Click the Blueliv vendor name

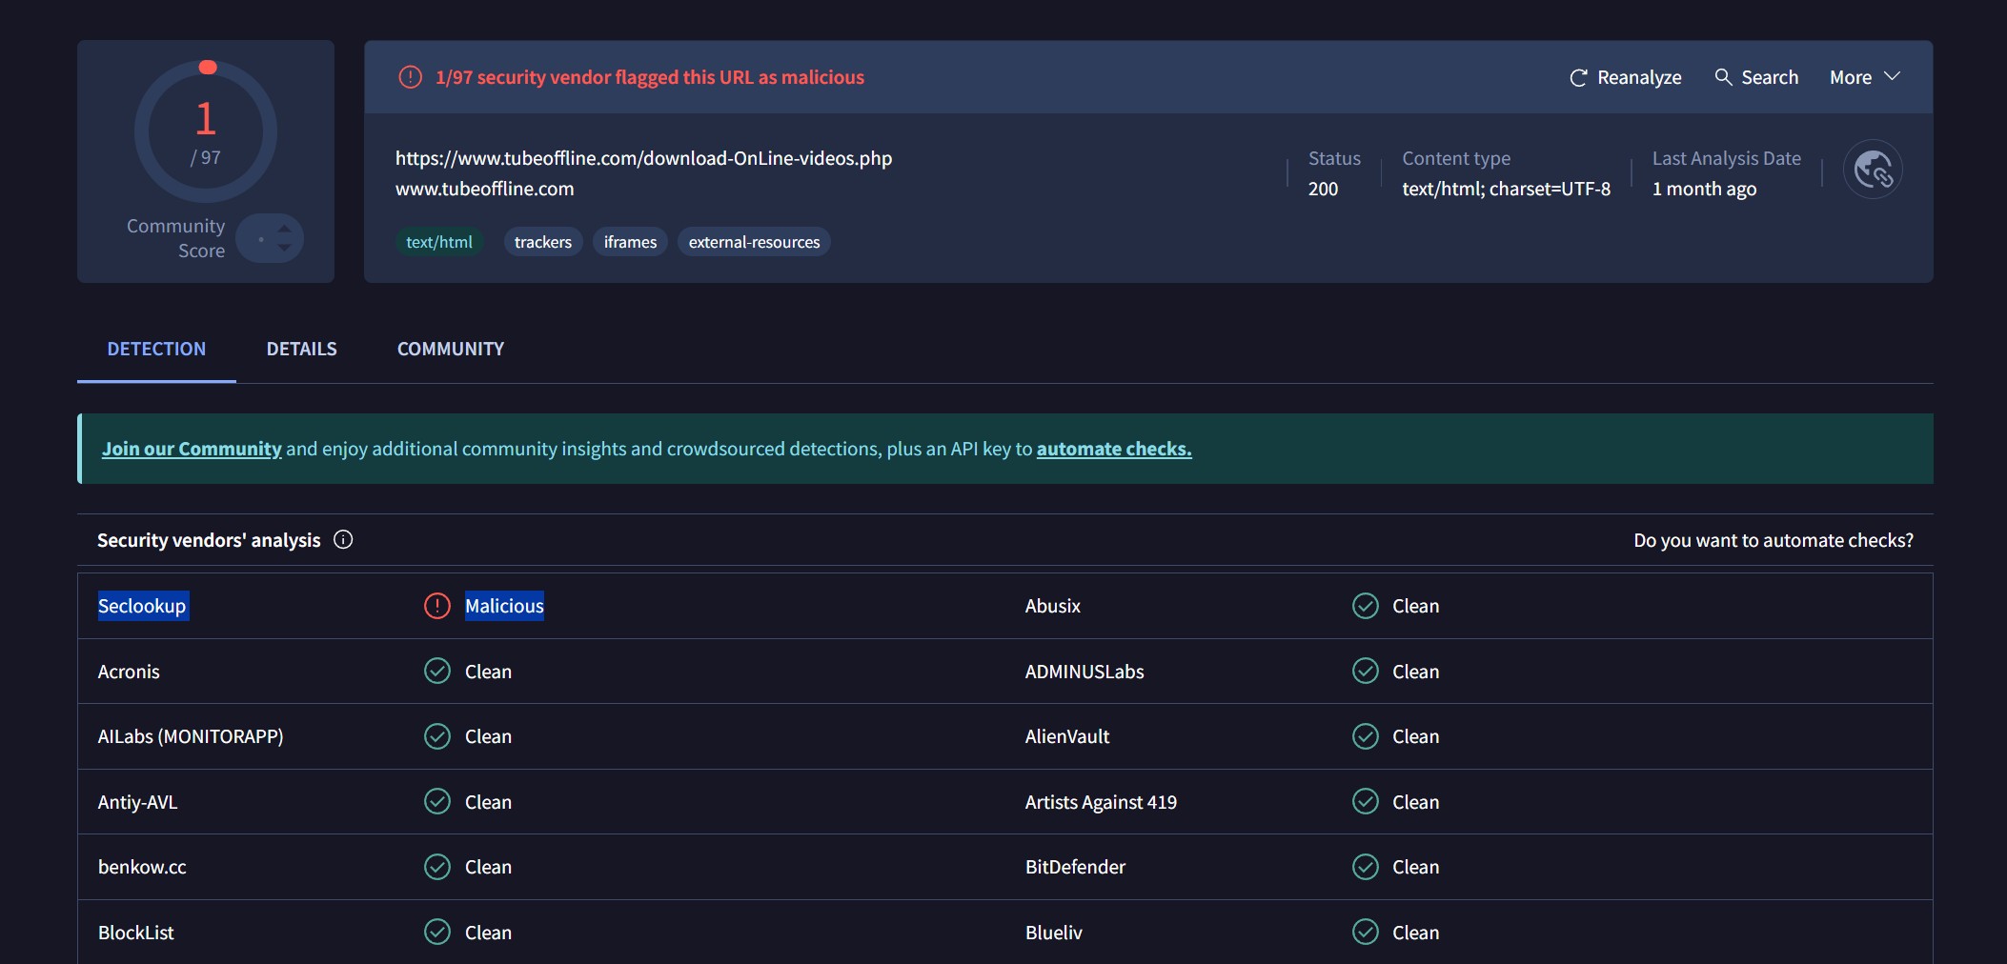click(1053, 933)
